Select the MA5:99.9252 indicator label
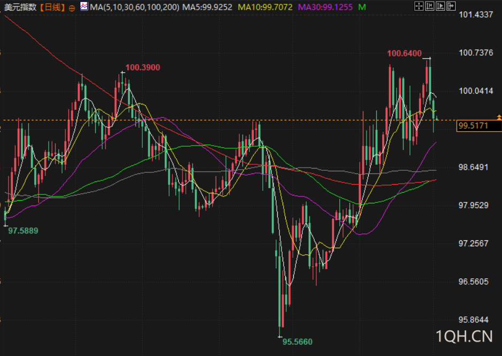The image size is (502, 356). pyautogui.click(x=207, y=7)
